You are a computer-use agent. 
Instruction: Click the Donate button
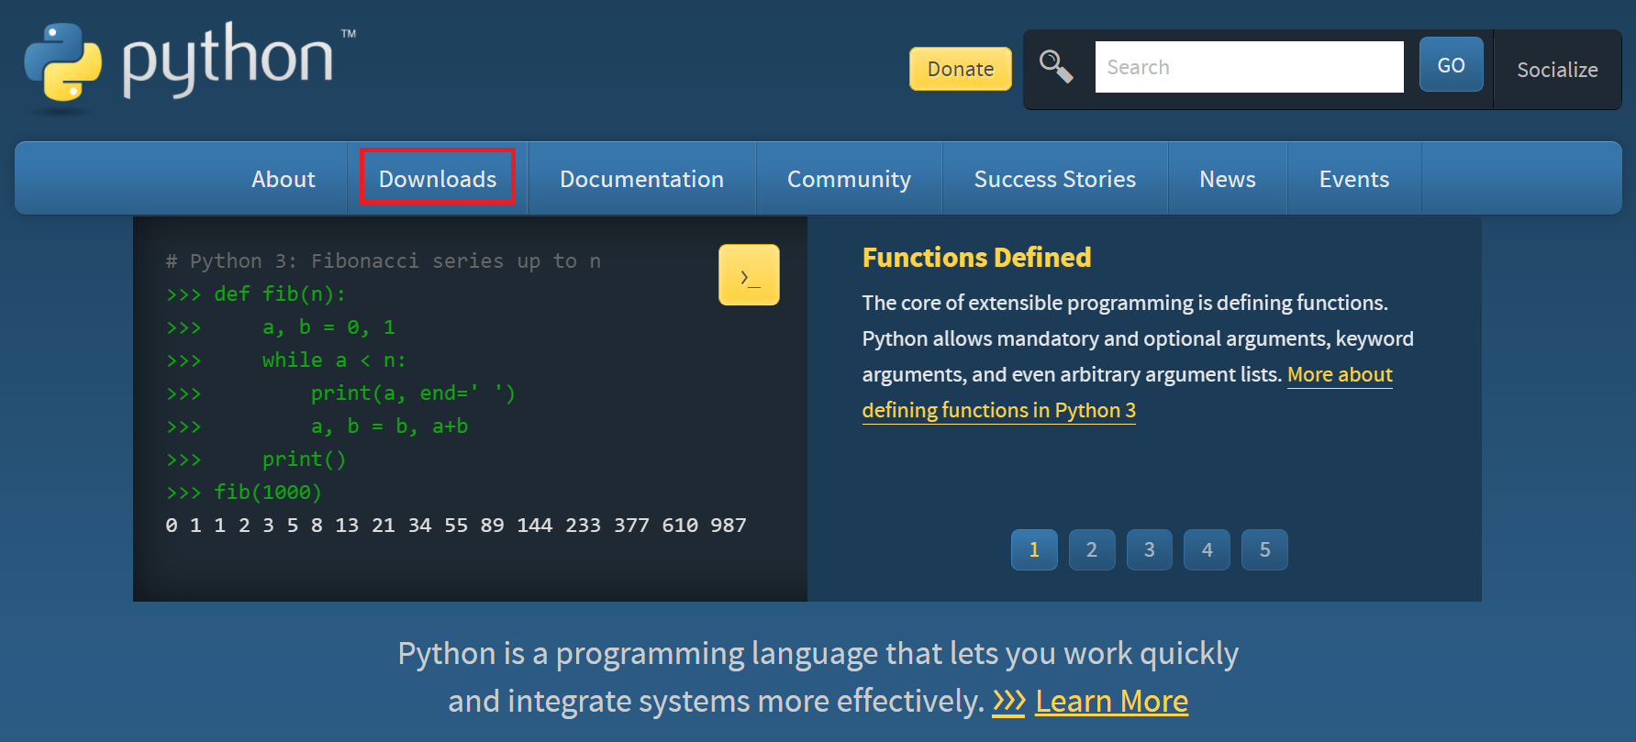[960, 69]
